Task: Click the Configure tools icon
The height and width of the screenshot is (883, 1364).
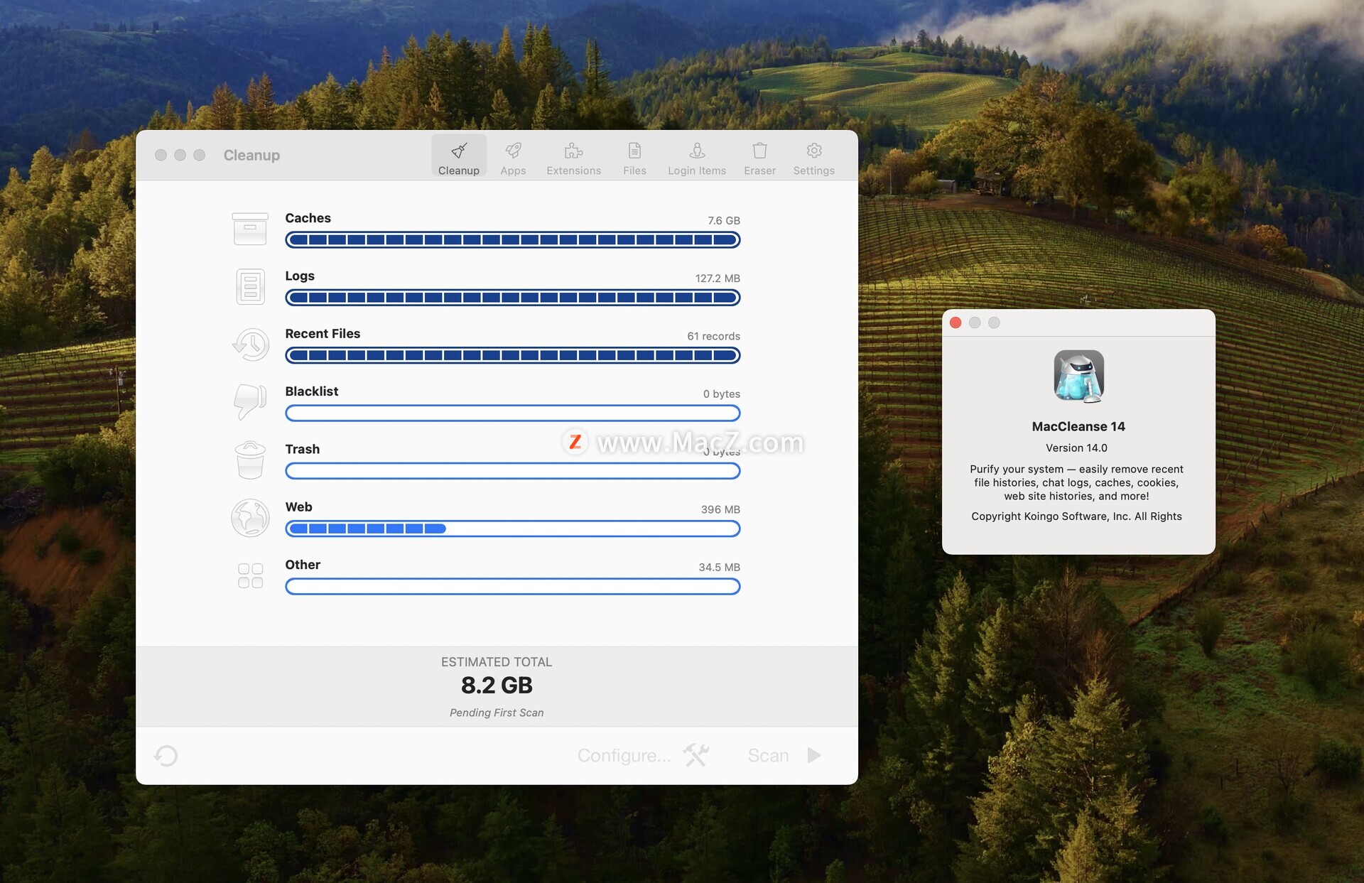Action: 696,755
